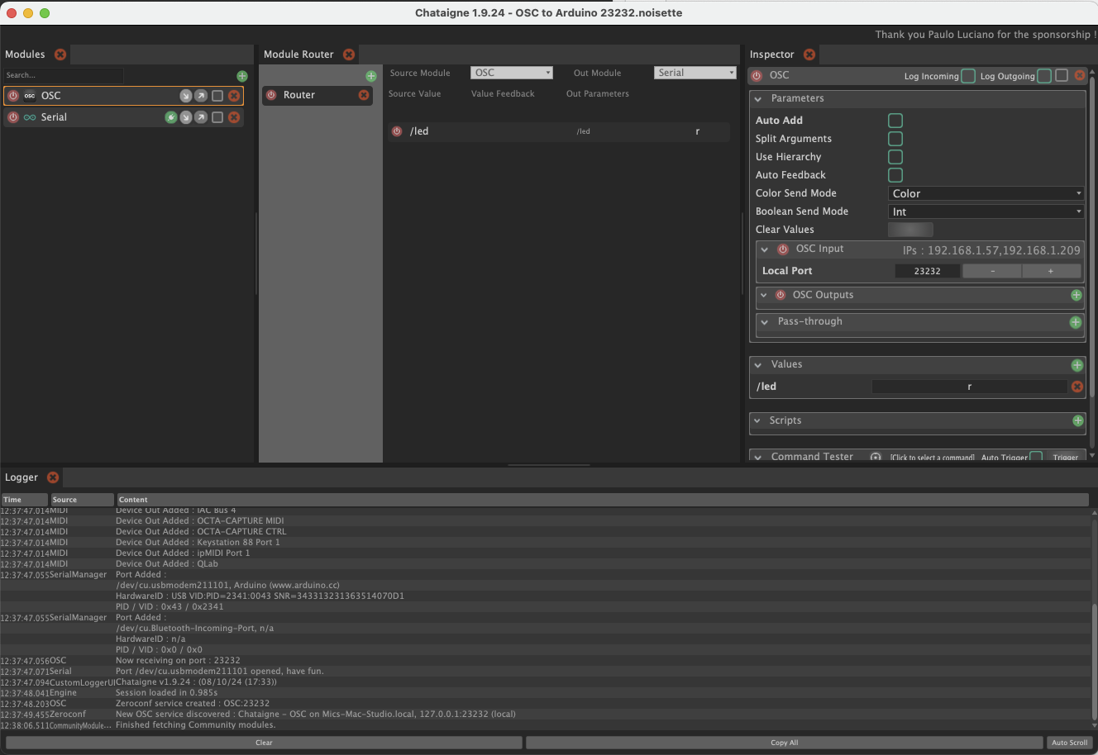The height and width of the screenshot is (755, 1098).
Task: Check the Split Arguments option
Action: coord(895,139)
